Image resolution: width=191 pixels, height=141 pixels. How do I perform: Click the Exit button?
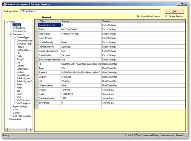174,11
